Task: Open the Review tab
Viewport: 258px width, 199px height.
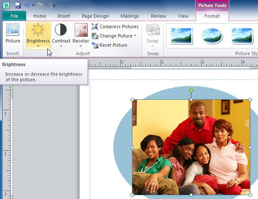Action: (159, 16)
